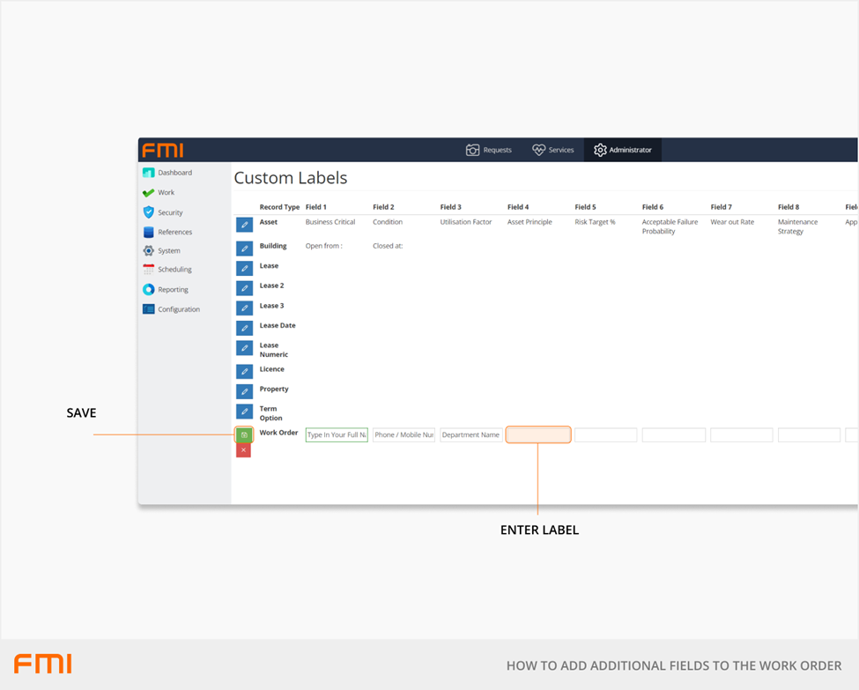This screenshot has height=690, width=859.
Task: Click edit pencil for Property row
Action: point(244,391)
